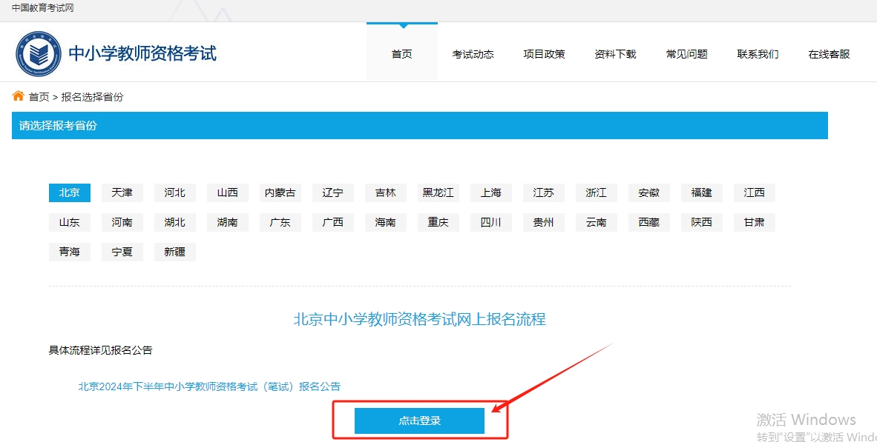877x442 pixels.
Task: Select 西藏 as the exam province
Action: point(648,222)
